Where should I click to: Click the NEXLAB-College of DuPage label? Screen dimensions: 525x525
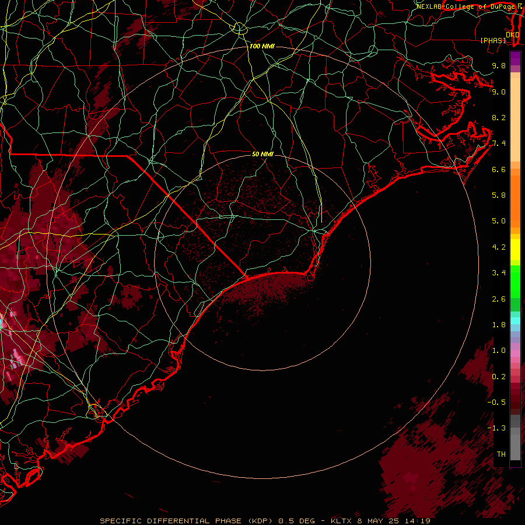(467, 6)
